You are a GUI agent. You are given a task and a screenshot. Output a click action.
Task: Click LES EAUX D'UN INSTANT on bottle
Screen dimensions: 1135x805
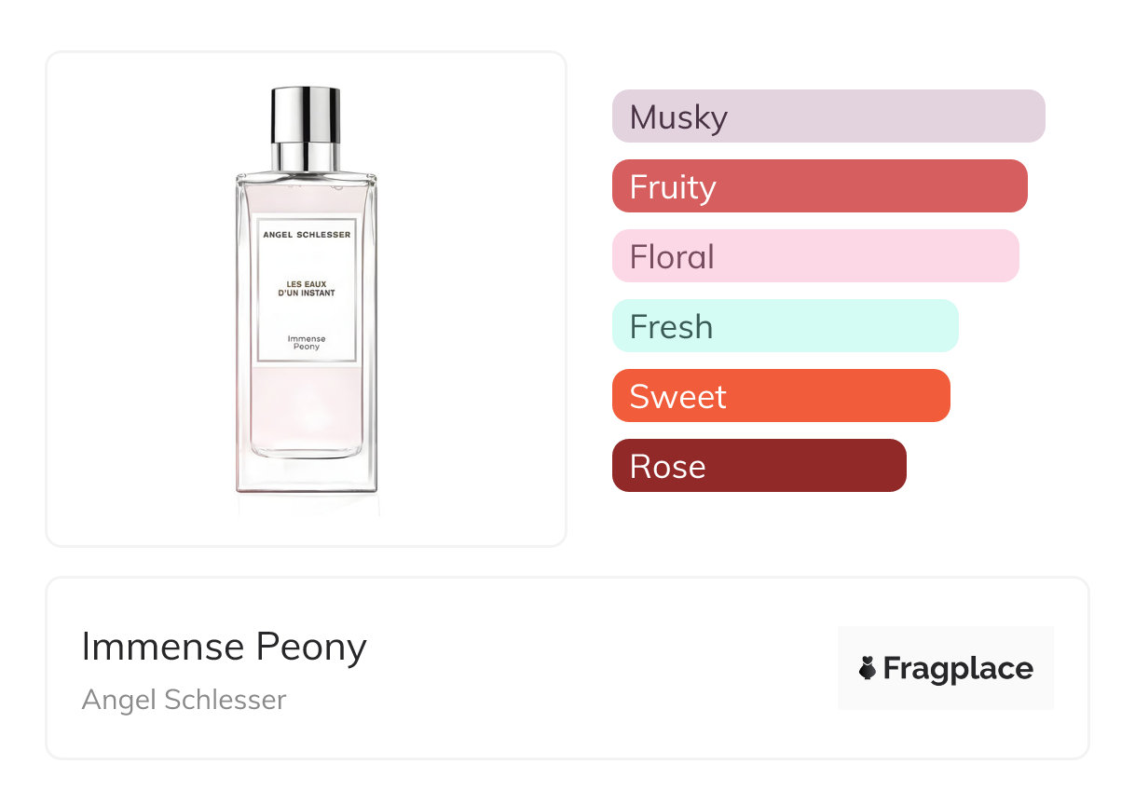[307, 289]
